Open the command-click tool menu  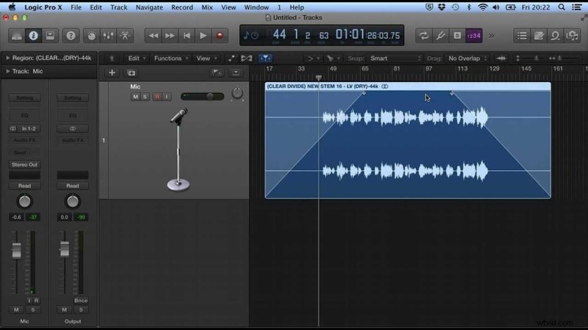click(x=333, y=59)
